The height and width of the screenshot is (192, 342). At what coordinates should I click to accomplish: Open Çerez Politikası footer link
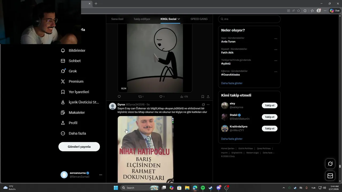click(x=264, y=149)
